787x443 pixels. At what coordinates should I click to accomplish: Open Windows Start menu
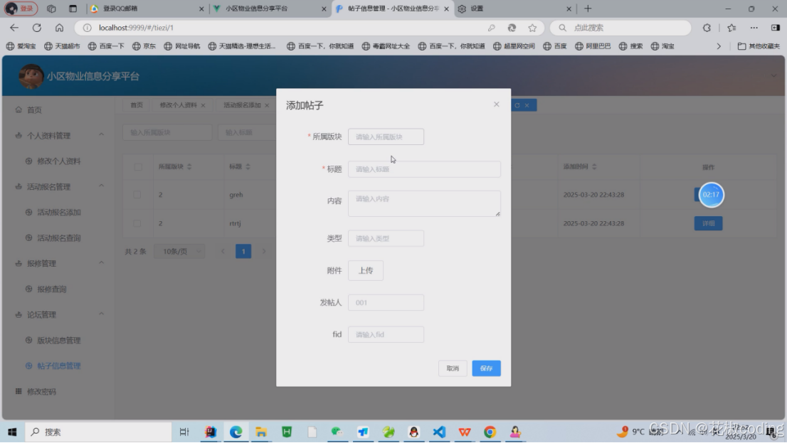coord(12,432)
